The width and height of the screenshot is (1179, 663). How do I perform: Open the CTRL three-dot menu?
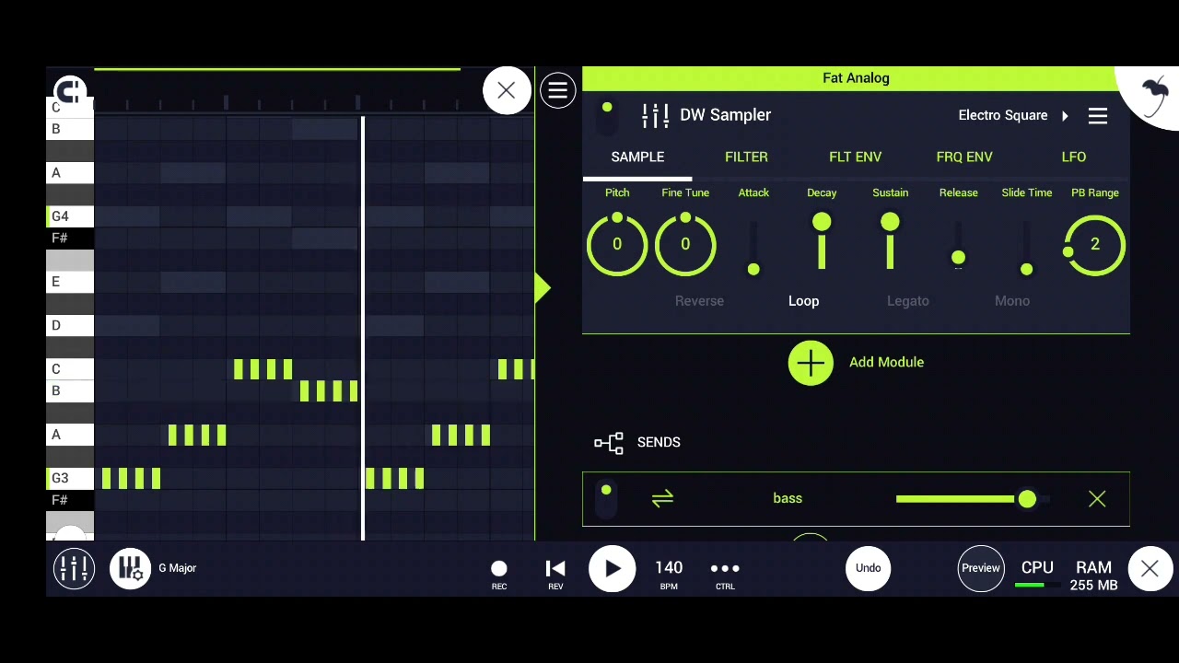pos(725,574)
